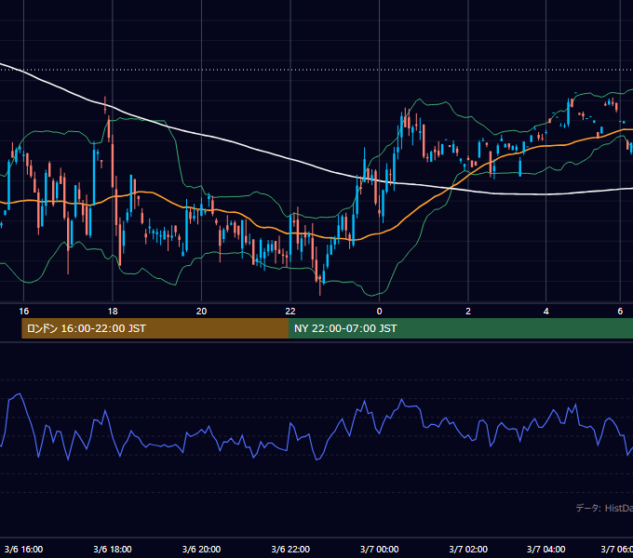633x558 pixels.
Task: Click the 3/6 18:00 date label
Action: (x=113, y=549)
